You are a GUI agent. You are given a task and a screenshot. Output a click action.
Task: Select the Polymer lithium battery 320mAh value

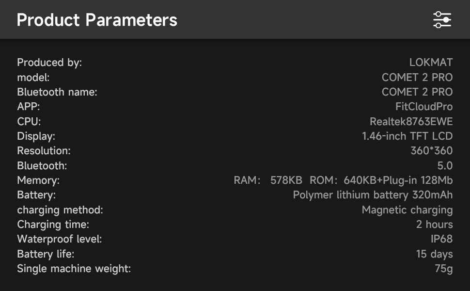pyautogui.click(x=373, y=194)
